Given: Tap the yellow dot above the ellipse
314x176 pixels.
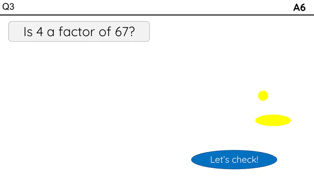Looking at the screenshot, I should point(263,96).
